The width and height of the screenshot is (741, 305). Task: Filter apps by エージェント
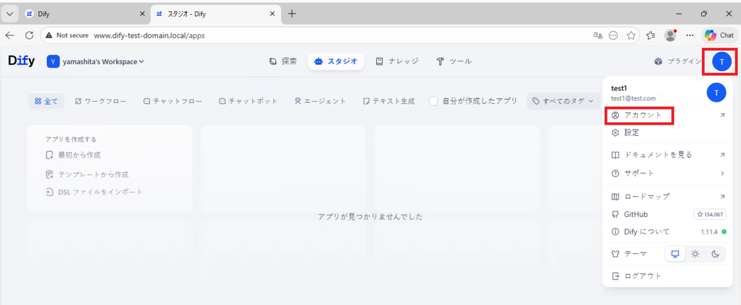point(320,101)
